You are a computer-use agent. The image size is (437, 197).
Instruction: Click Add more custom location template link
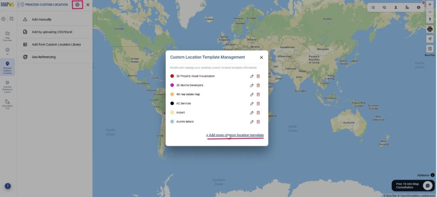(x=235, y=135)
